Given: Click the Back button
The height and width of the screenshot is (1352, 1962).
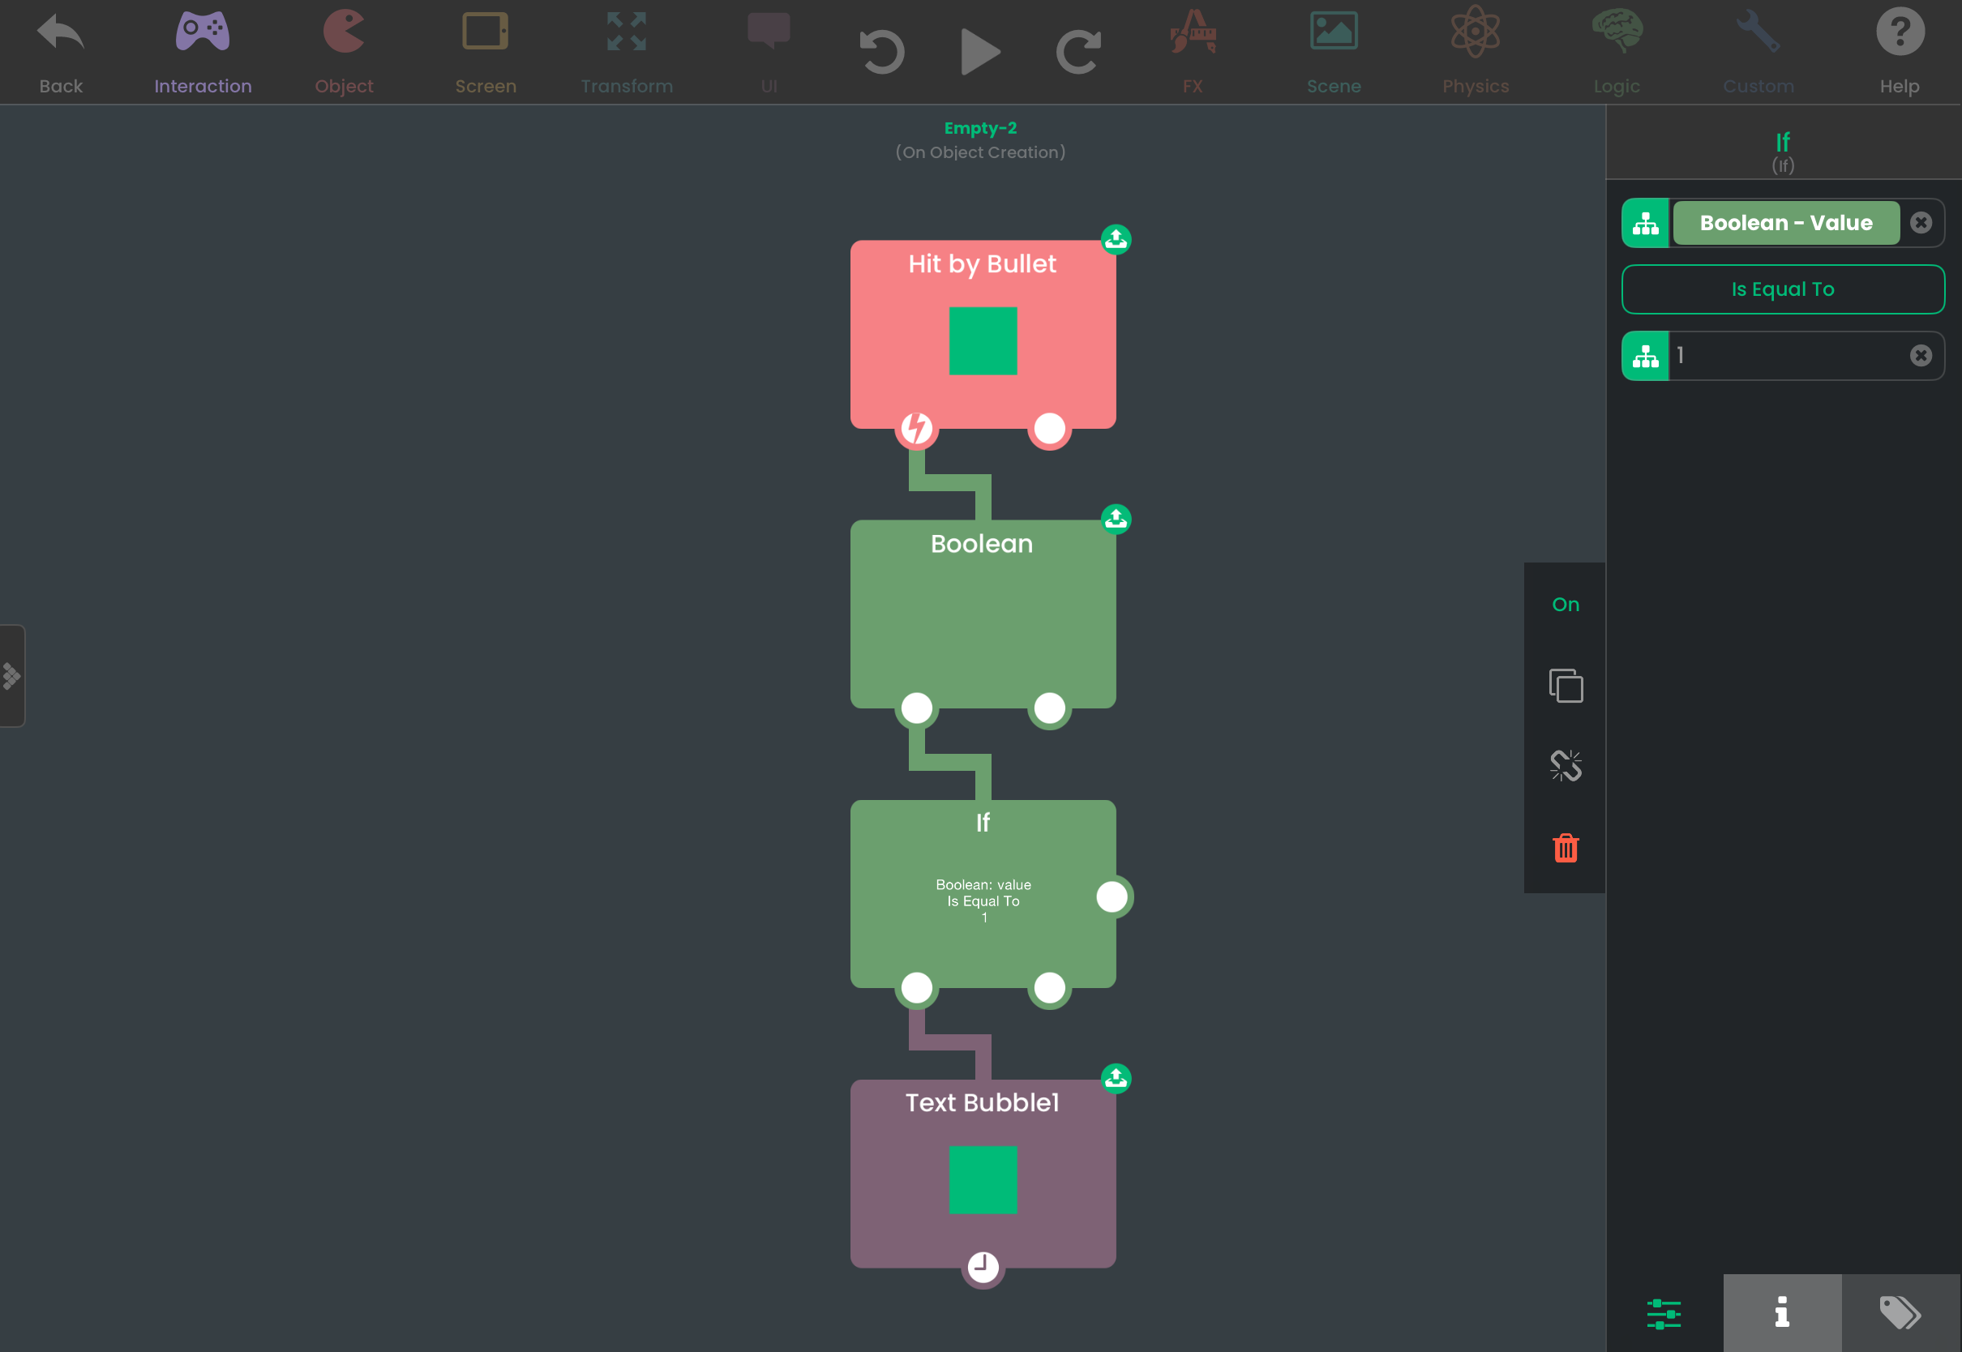Looking at the screenshot, I should point(61,52).
